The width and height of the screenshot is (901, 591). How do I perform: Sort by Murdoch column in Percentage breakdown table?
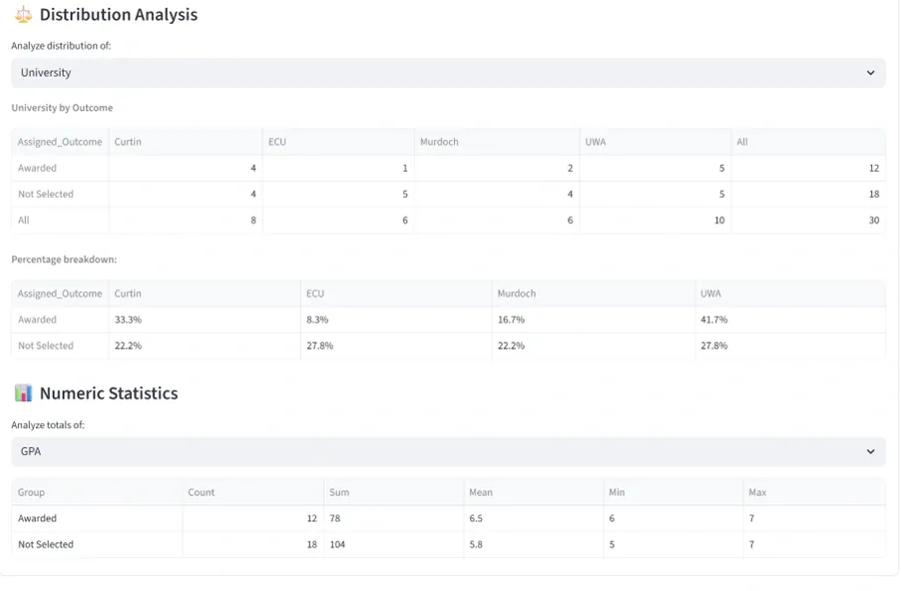(518, 294)
